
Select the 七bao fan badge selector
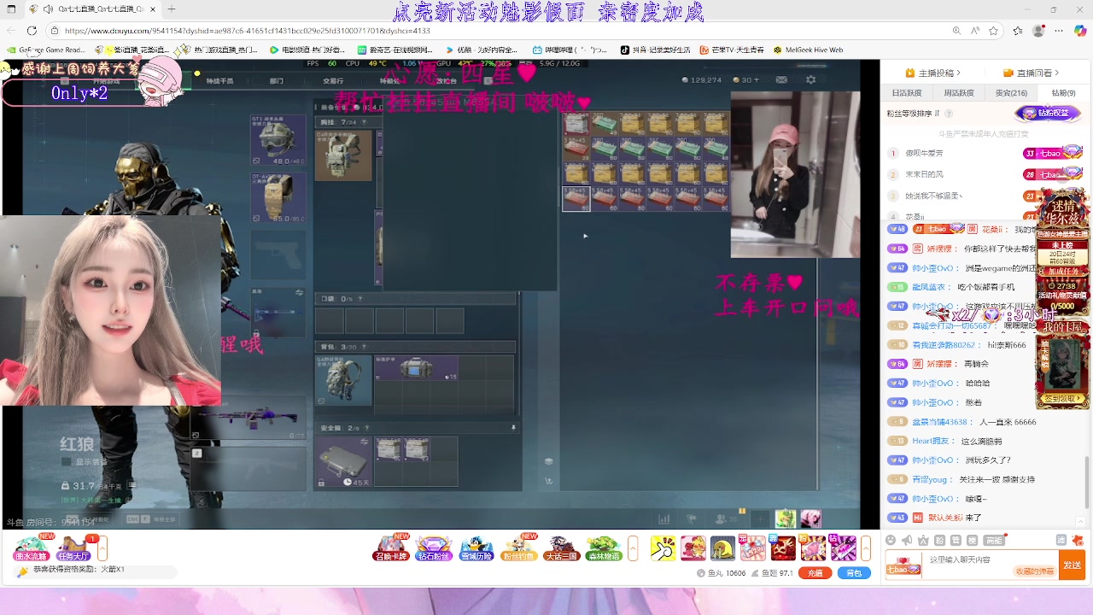tap(903, 565)
